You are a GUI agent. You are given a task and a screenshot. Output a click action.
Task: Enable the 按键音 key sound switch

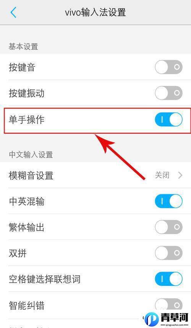tap(168, 67)
